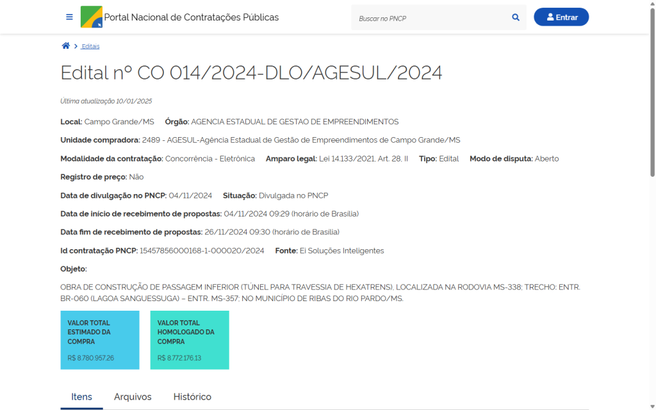The height and width of the screenshot is (410, 656).
Task: Go to home via breadcrumb house icon
Action: tap(65, 46)
